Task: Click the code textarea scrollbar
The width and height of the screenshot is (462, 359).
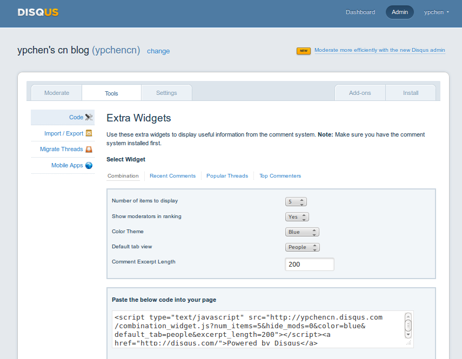Action: (408, 325)
